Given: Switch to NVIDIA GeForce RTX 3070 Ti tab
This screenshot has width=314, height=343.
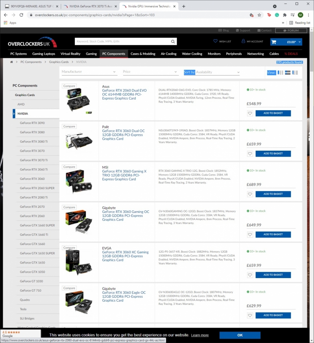Looking at the screenshot, I should 90,6.
